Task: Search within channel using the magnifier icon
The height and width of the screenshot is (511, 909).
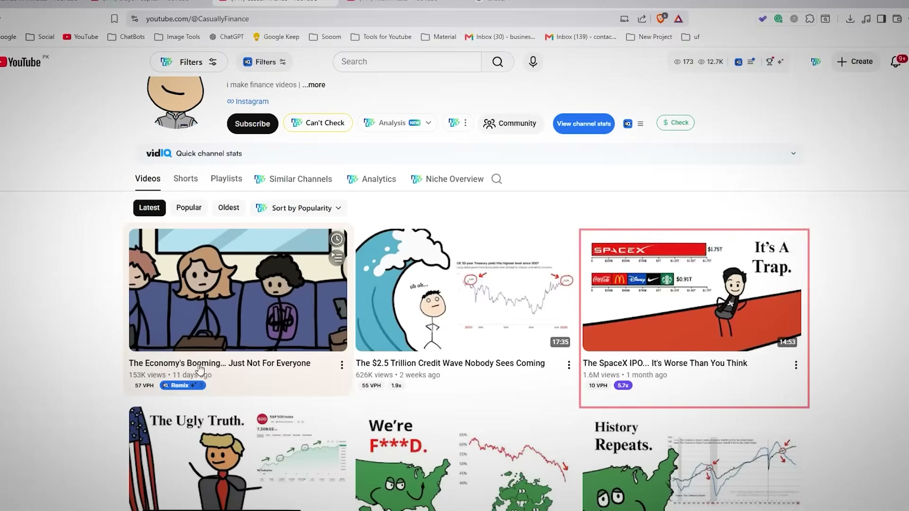Action: point(497,179)
